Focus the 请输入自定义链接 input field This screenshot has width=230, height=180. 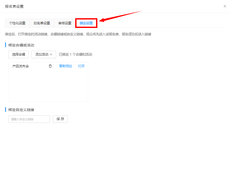(x=29, y=119)
